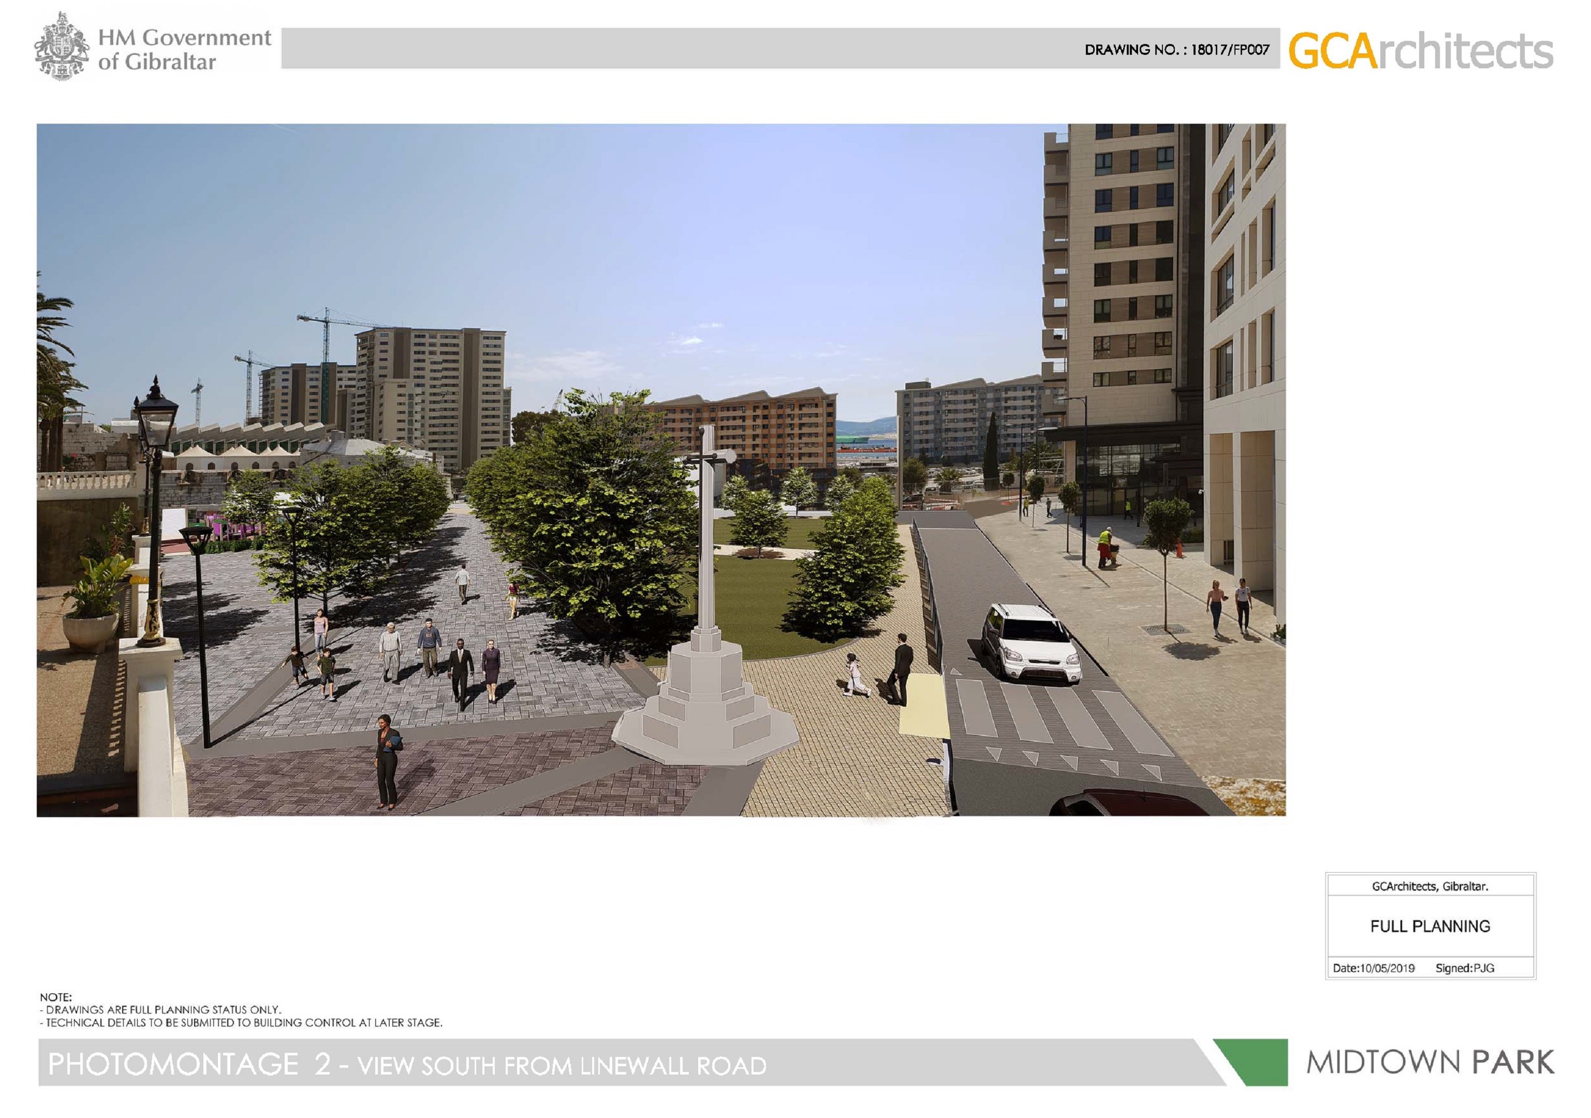Image resolution: width=1591 pixels, height=1118 pixels.
Task: Click the green Midtown Park parallelogram emblem
Action: 1251,1062
